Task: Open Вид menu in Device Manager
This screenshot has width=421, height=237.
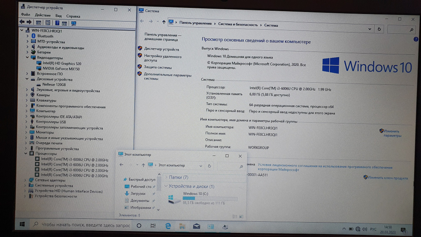Action: point(58,16)
